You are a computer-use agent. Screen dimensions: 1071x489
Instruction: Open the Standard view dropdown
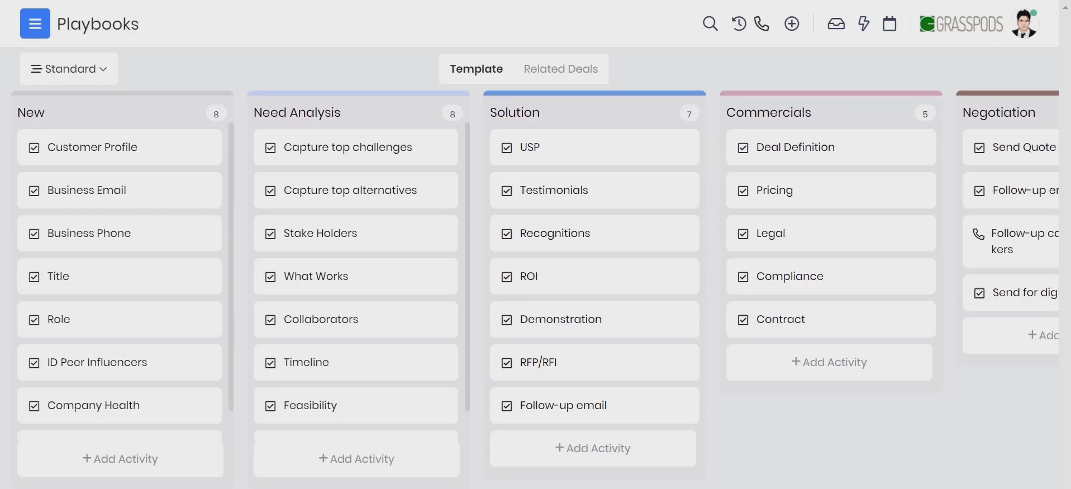[x=69, y=69]
